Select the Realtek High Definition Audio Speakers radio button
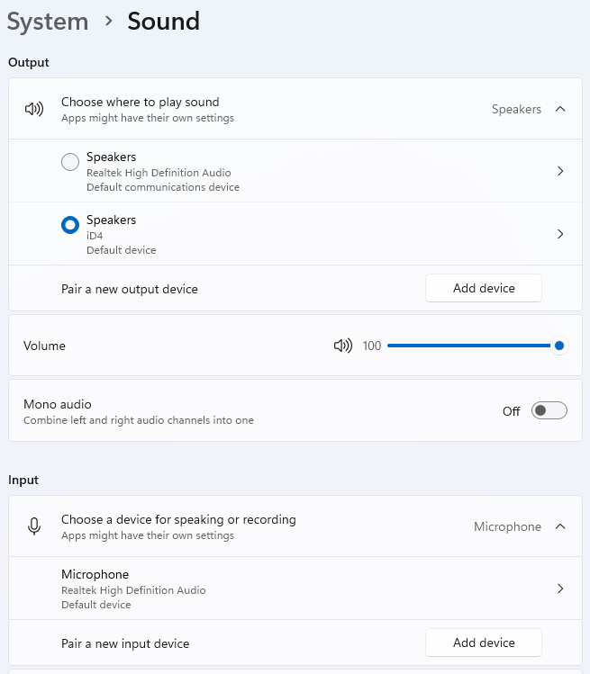 [70, 162]
